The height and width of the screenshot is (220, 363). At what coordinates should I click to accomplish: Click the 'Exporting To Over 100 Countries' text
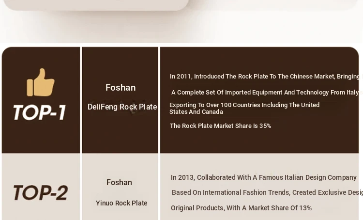pos(244,105)
